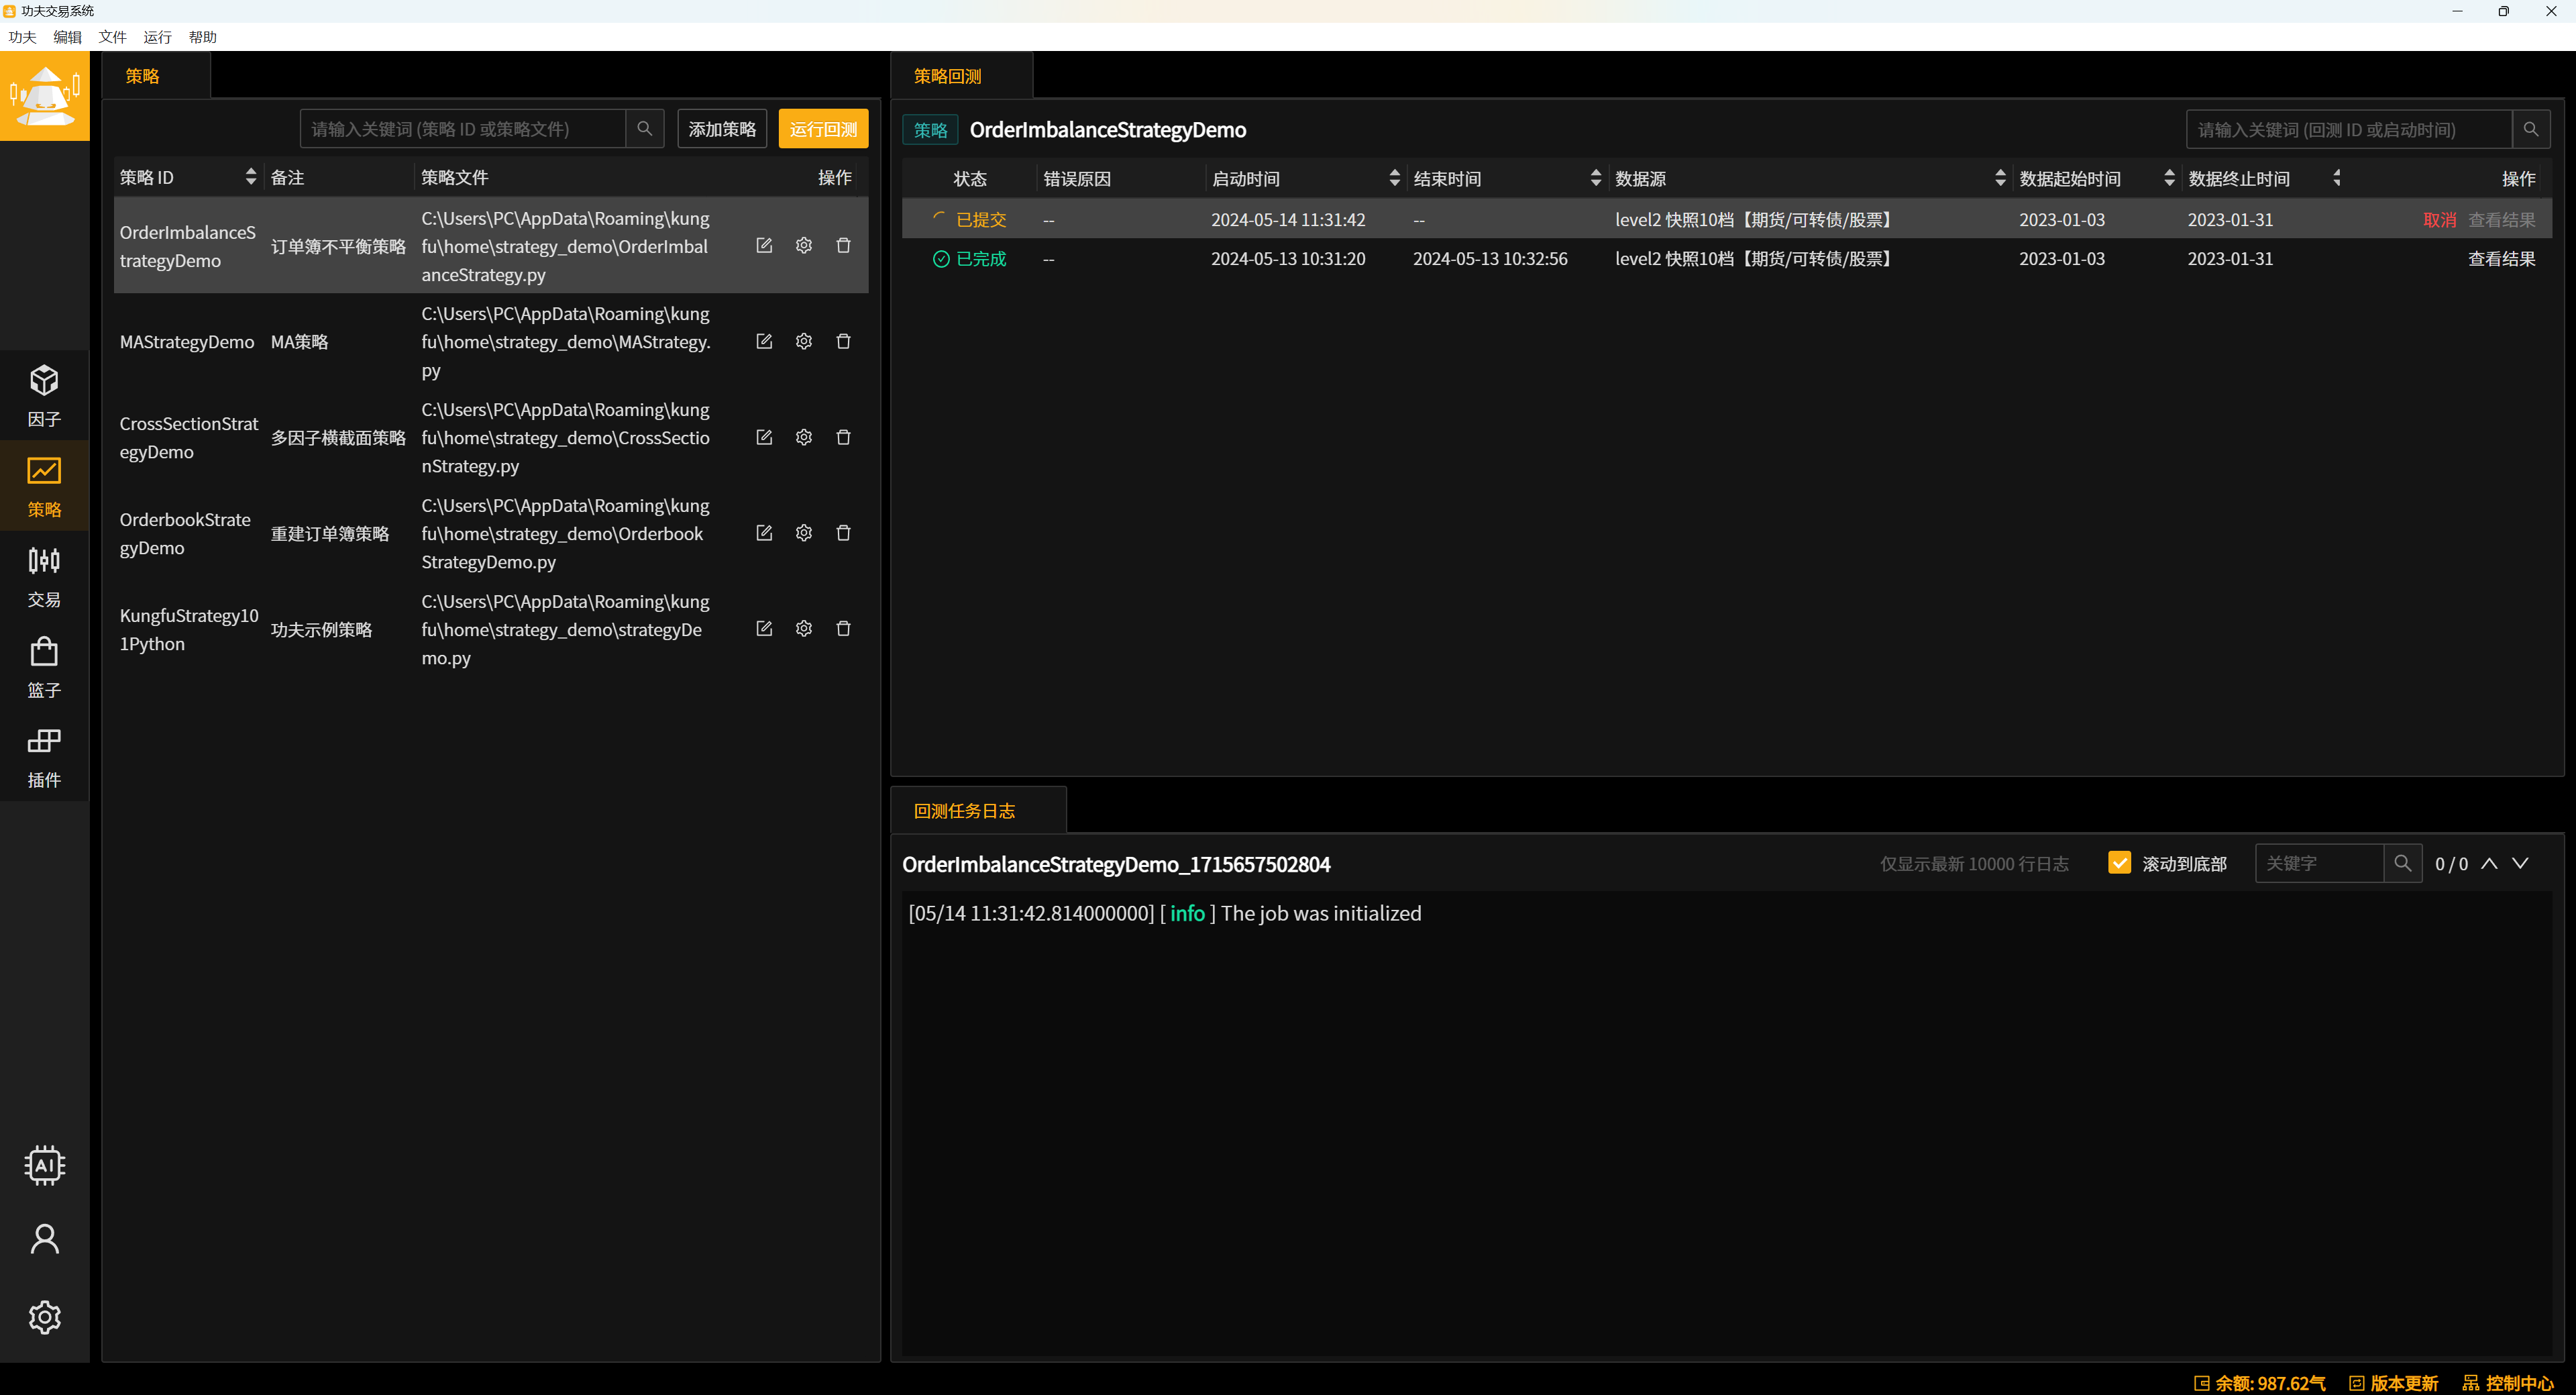The height and width of the screenshot is (1395, 2576).
Task: Edit the KungfuStrategy101Python strategy
Action: 764,628
